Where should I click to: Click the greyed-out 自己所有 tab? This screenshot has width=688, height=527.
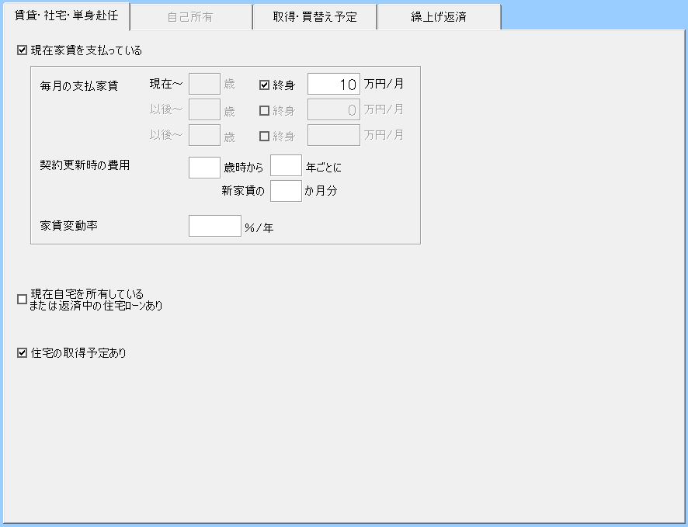[x=190, y=16]
